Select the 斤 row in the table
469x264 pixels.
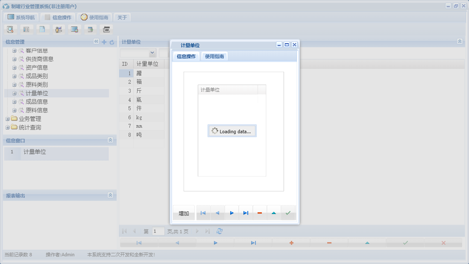coord(142,91)
